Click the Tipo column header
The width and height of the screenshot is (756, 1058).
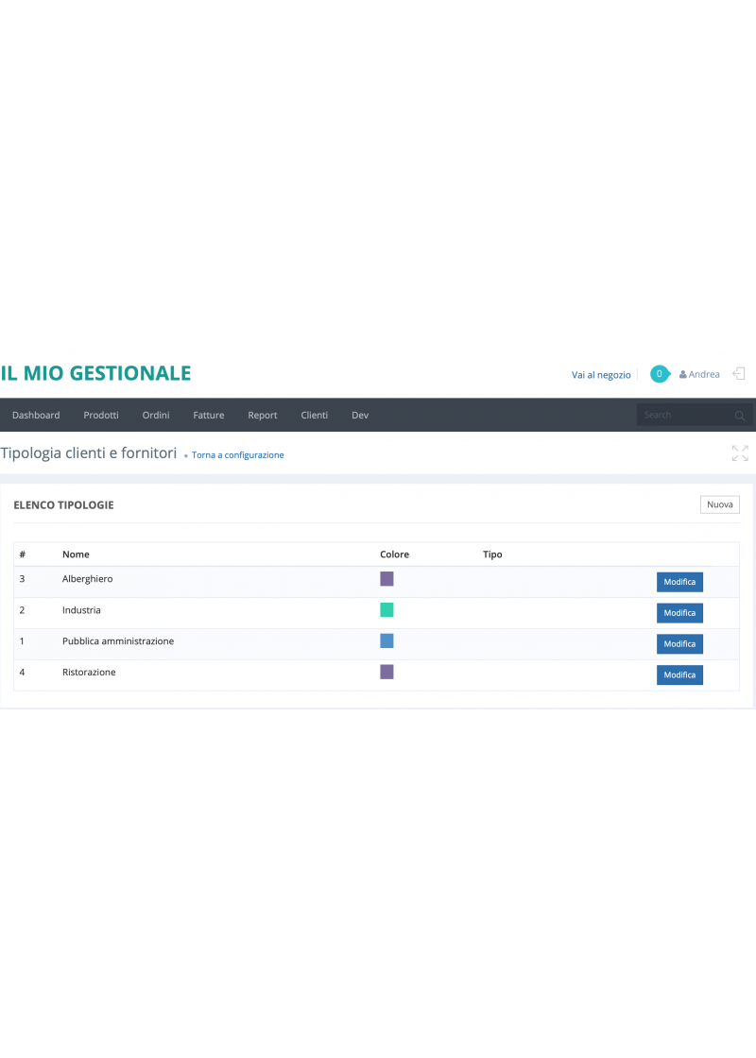pyautogui.click(x=492, y=555)
